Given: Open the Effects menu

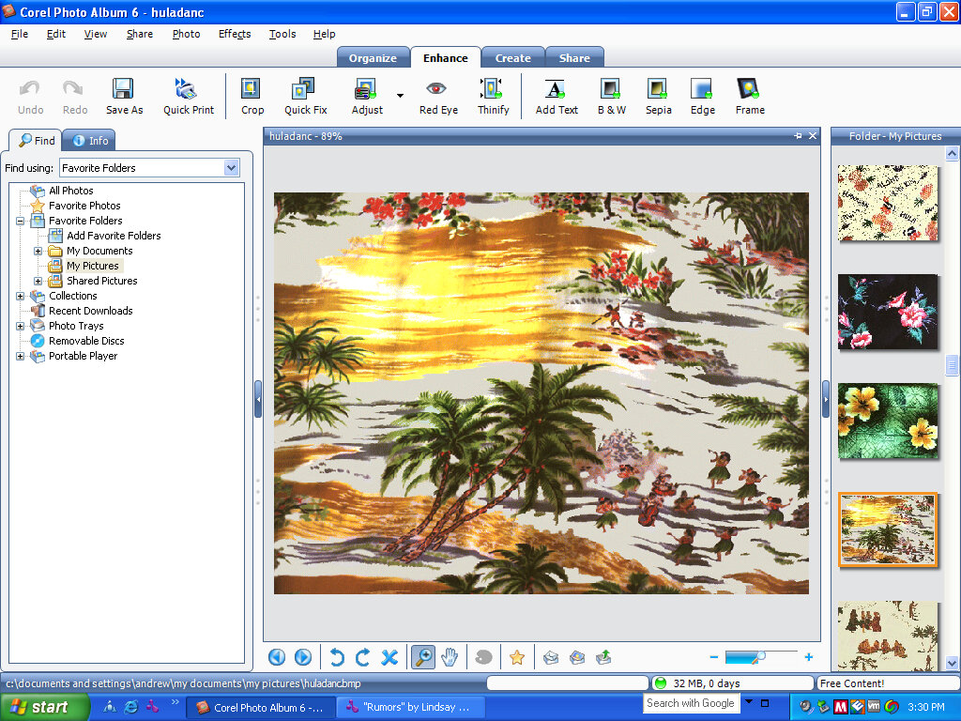Looking at the screenshot, I should point(234,34).
